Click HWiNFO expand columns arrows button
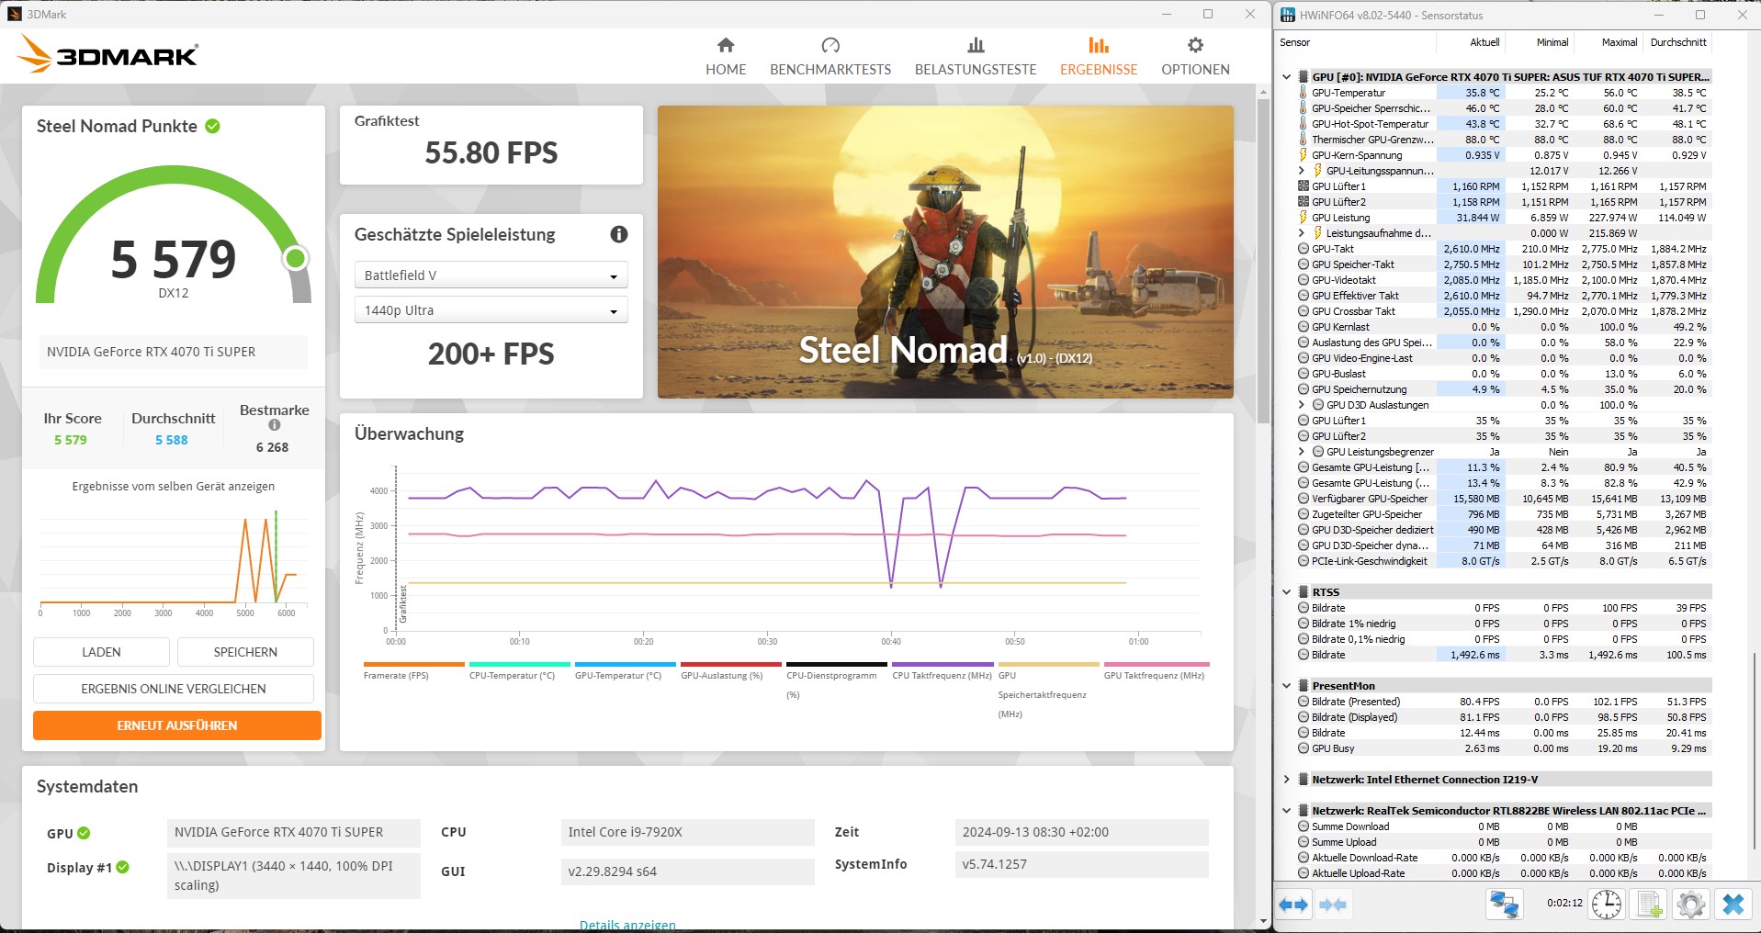1761x933 pixels. click(x=1293, y=905)
